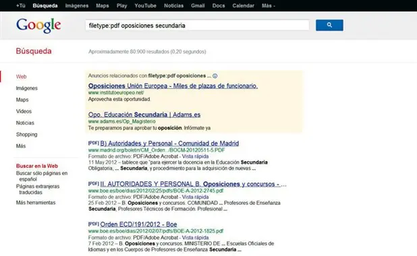Screen dimensions: 417x256
Task: Open II. AUTORIDADES Y PERSONAL BOE result
Action: (193, 184)
